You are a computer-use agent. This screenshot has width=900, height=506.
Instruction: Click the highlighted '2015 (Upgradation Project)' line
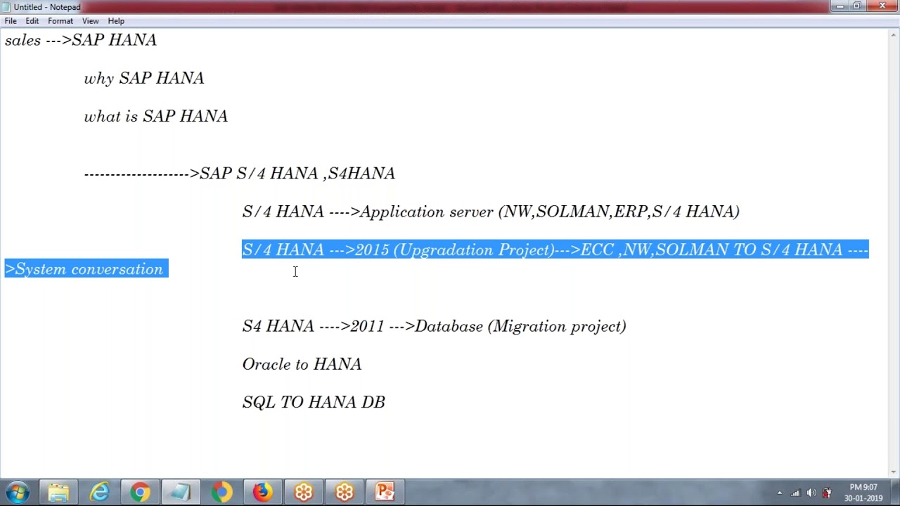(555, 249)
